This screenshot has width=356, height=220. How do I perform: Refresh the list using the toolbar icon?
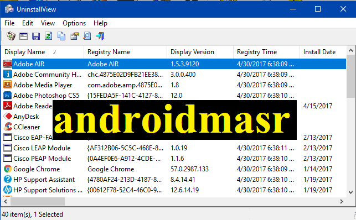pos(48,36)
